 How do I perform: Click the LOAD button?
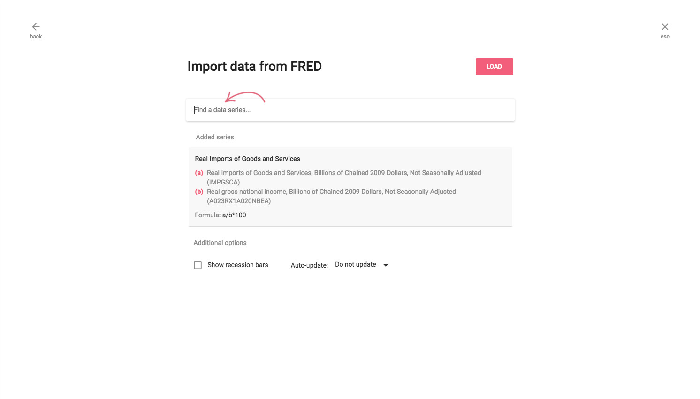[494, 67]
